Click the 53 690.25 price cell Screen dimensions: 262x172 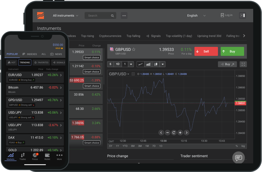pos(77,80)
